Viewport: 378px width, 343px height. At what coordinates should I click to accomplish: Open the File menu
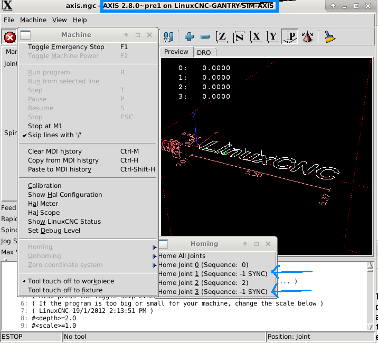pos(9,20)
